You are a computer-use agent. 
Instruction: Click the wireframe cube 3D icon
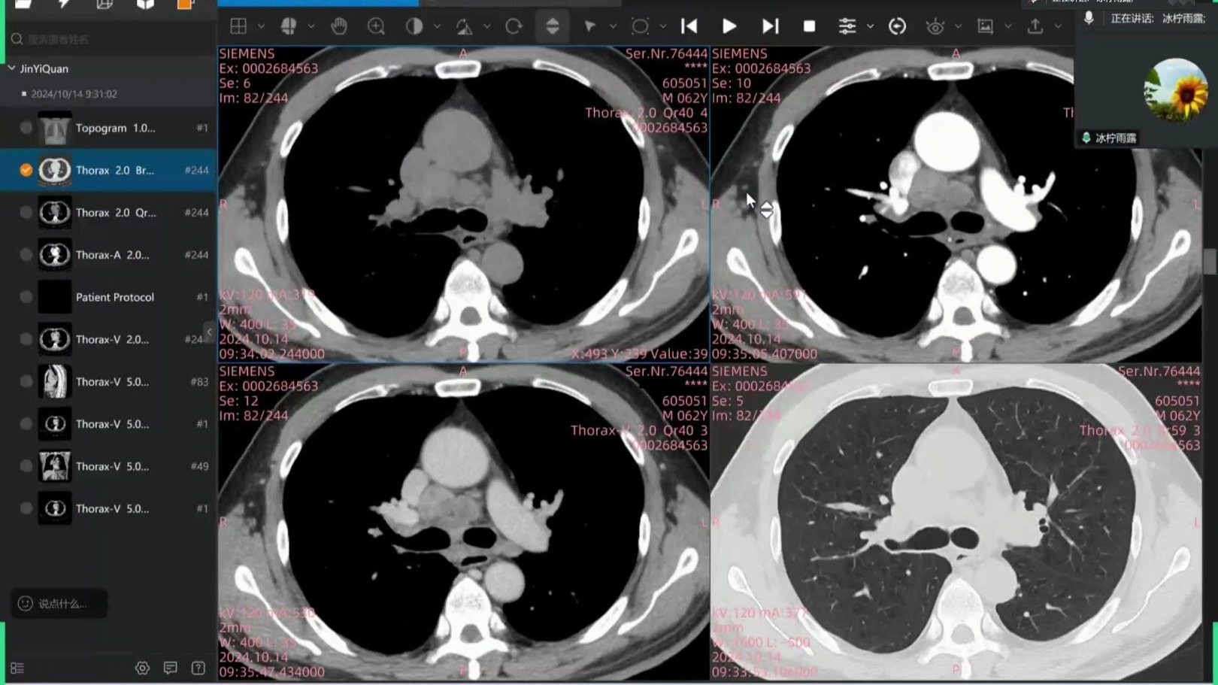[x=105, y=4]
